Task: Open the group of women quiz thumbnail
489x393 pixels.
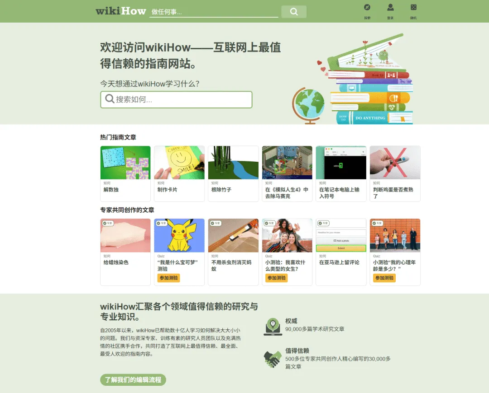Action: coord(287,235)
